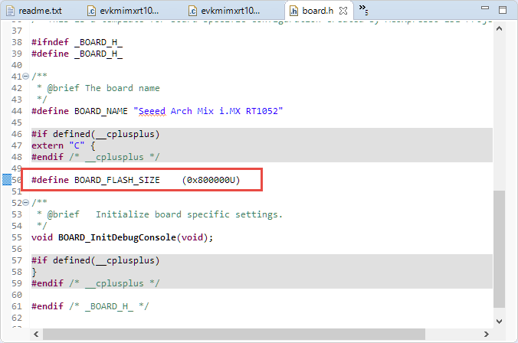The height and width of the screenshot is (343, 518).
Task: Close the board.h tab
Action: point(345,11)
